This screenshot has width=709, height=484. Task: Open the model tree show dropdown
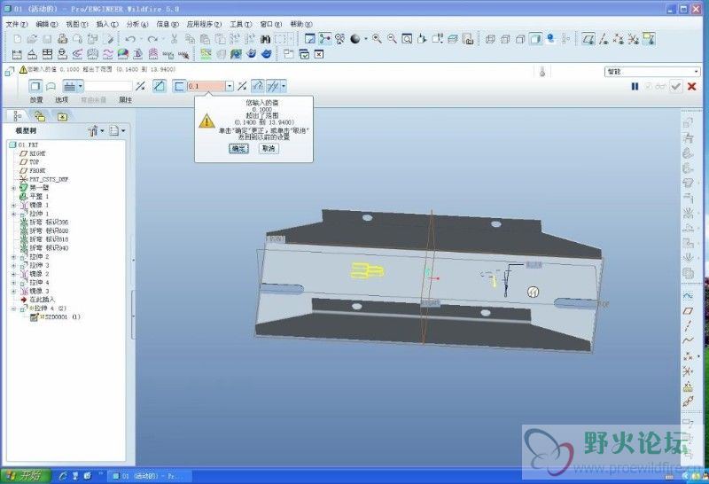click(x=117, y=131)
